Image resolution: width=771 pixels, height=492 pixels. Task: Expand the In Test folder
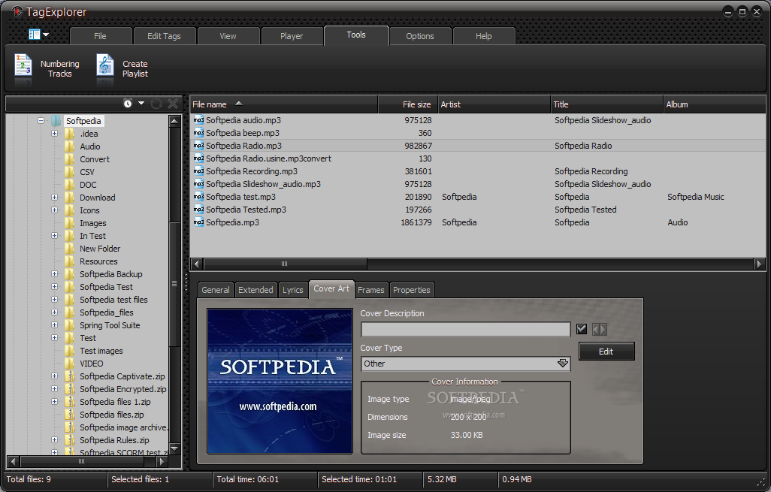click(55, 236)
